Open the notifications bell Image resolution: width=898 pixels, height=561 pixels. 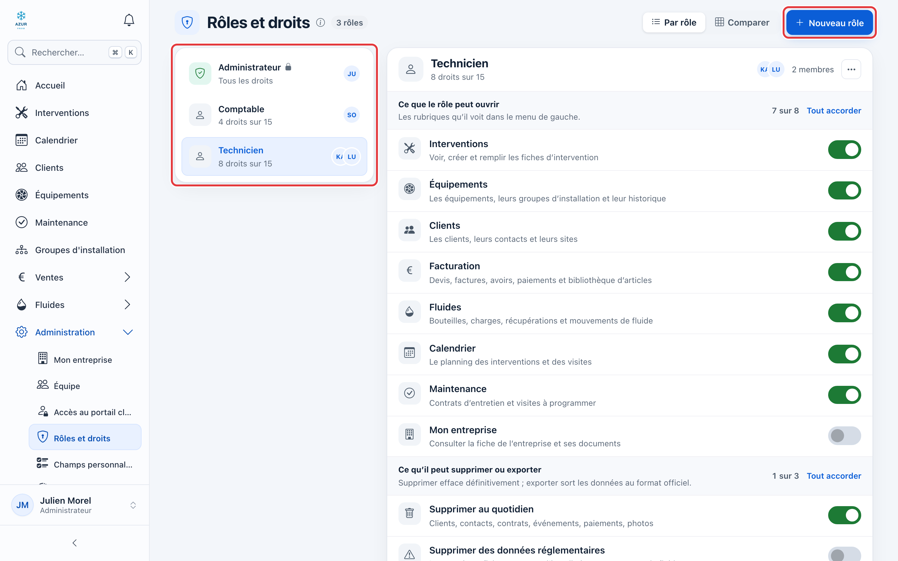click(x=129, y=20)
